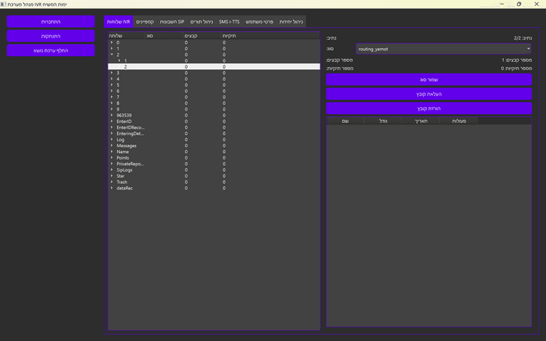Open the חשבונות SIP tab

[x=172, y=22]
